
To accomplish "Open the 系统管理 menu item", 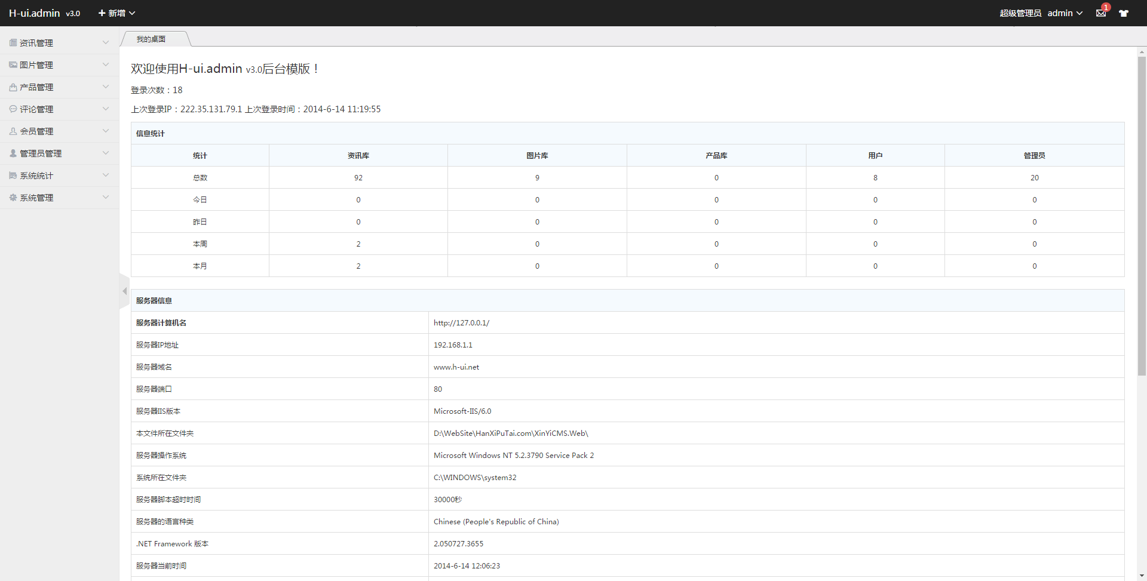I will (59, 198).
